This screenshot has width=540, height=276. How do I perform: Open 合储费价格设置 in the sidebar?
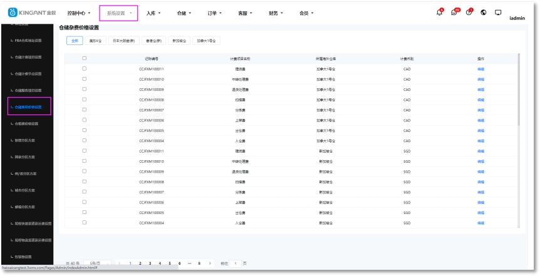[29, 123]
